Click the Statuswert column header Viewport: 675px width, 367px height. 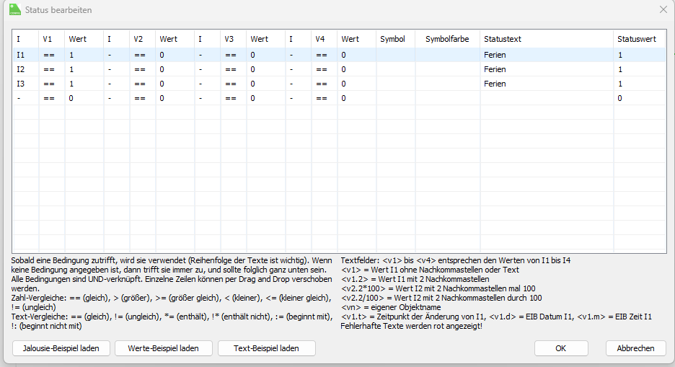pos(640,39)
